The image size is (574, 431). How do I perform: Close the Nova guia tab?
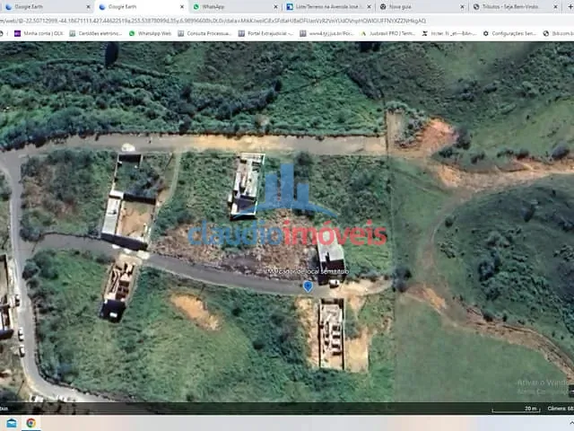[x=463, y=6]
